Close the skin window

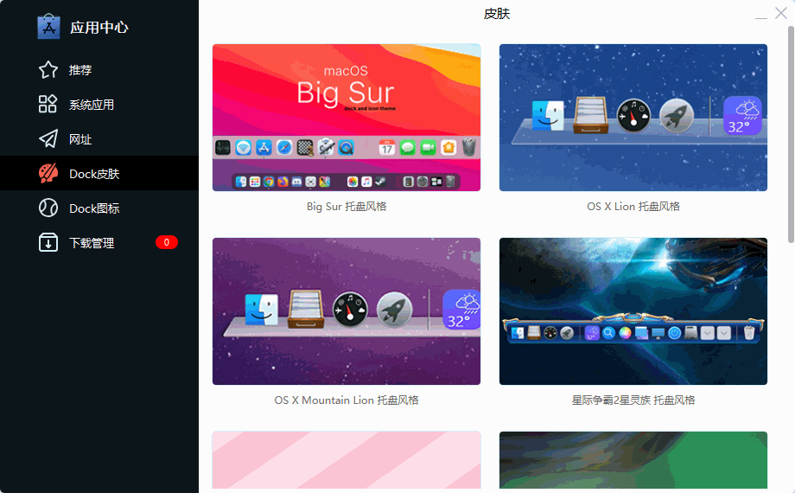point(781,13)
